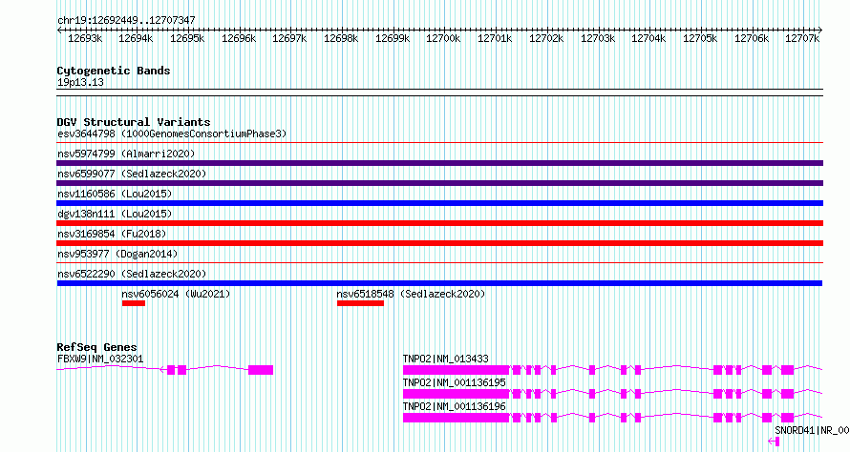Select the TNPO2 NM_001136195 large exon block
Image resolution: width=850 pixels, height=452 pixels.
[456, 394]
